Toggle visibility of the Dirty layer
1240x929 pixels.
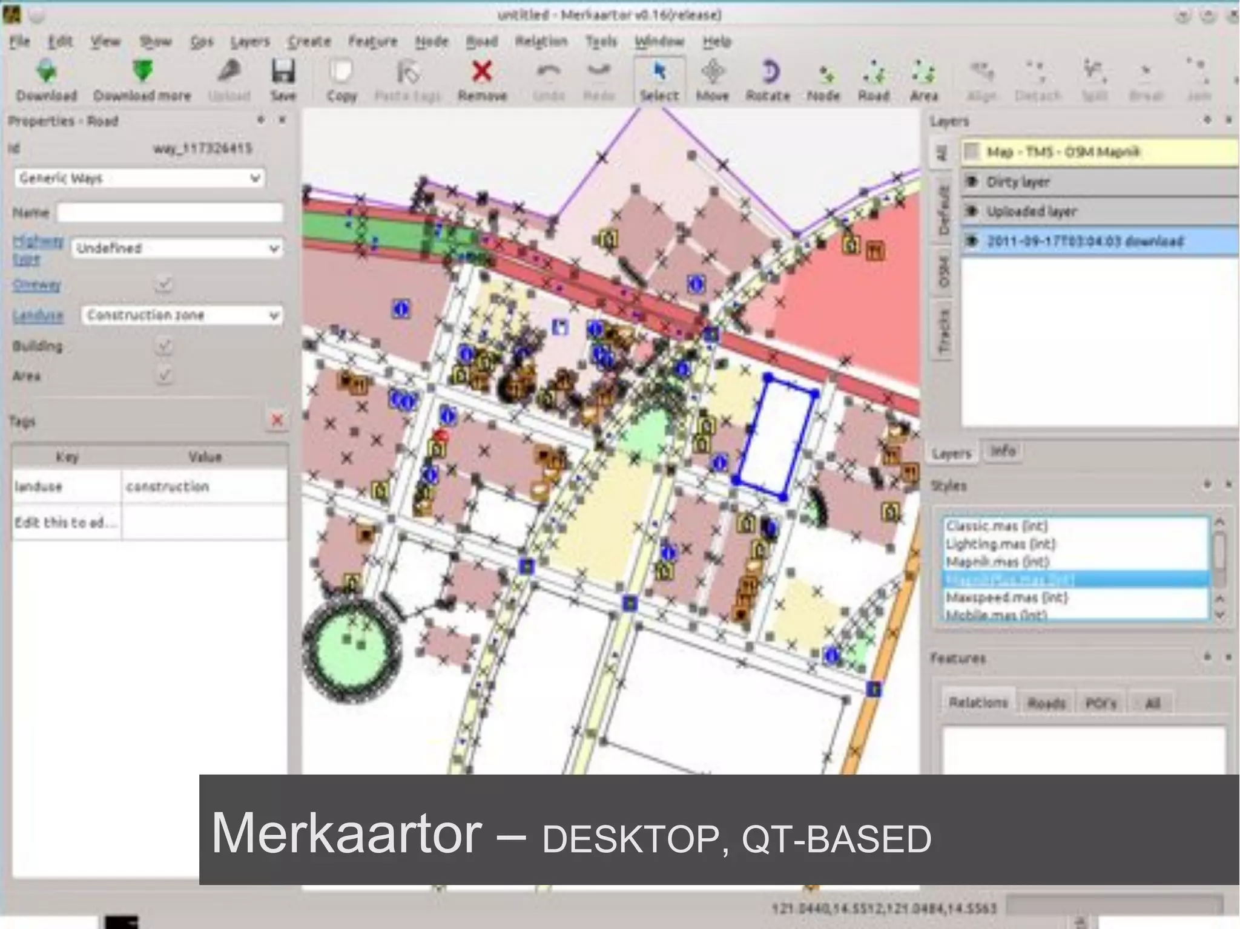[x=972, y=182]
